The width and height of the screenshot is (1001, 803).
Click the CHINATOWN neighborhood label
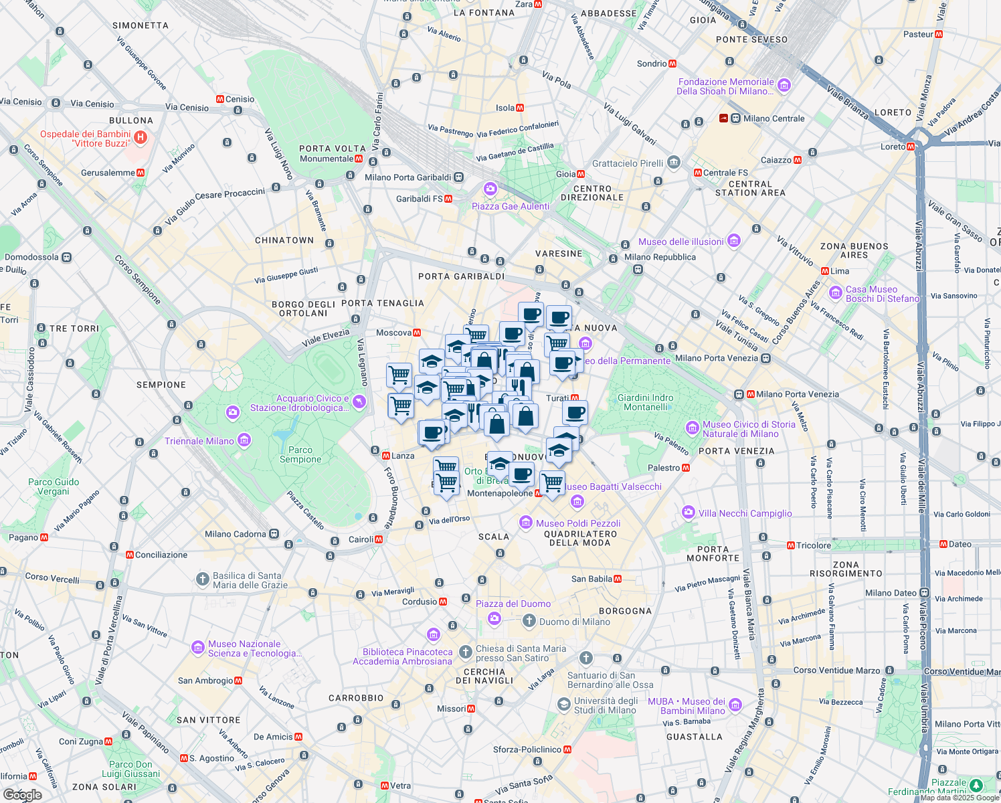click(x=284, y=240)
